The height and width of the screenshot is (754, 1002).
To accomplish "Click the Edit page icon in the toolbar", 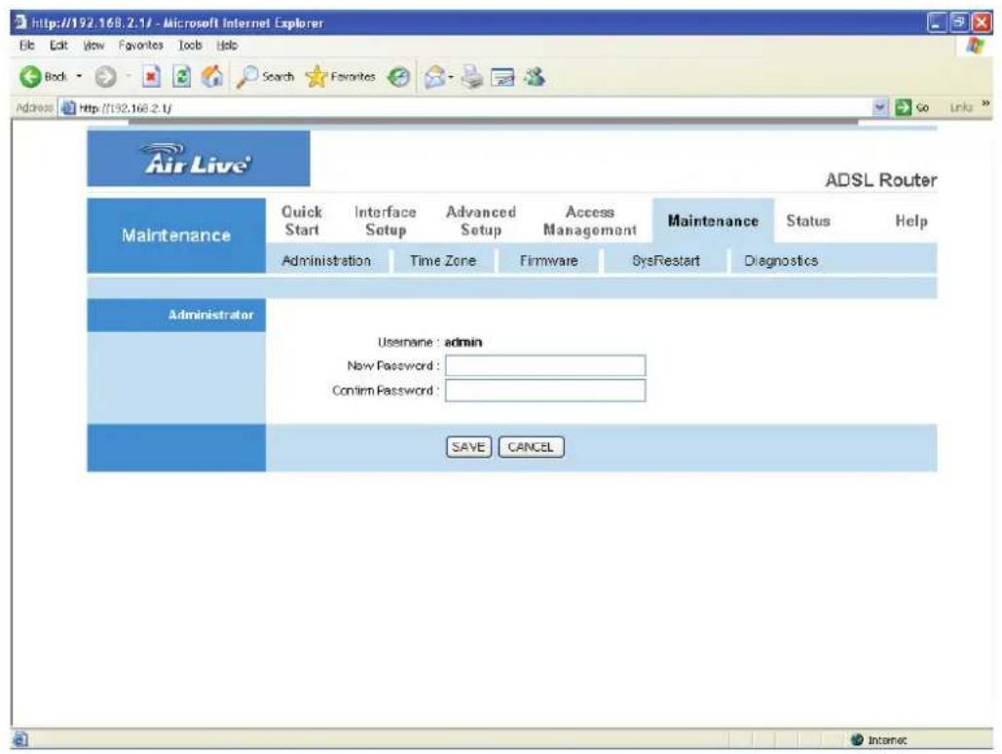I will tap(502, 78).
